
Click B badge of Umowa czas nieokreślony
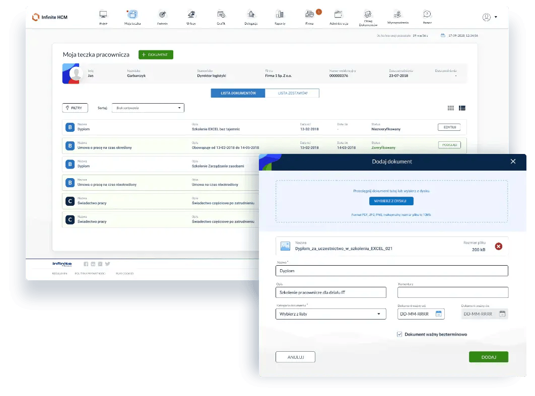click(x=70, y=183)
